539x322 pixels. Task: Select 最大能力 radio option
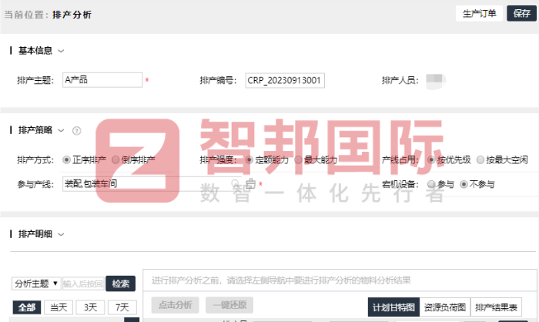[x=299, y=159]
